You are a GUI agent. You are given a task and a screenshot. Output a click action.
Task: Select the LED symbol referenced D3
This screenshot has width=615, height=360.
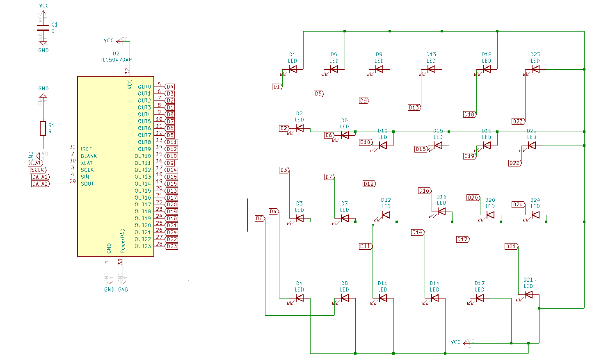(299, 219)
